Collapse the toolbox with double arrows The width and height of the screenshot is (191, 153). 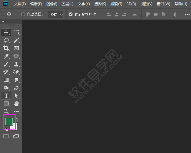click(x=3, y=22)
